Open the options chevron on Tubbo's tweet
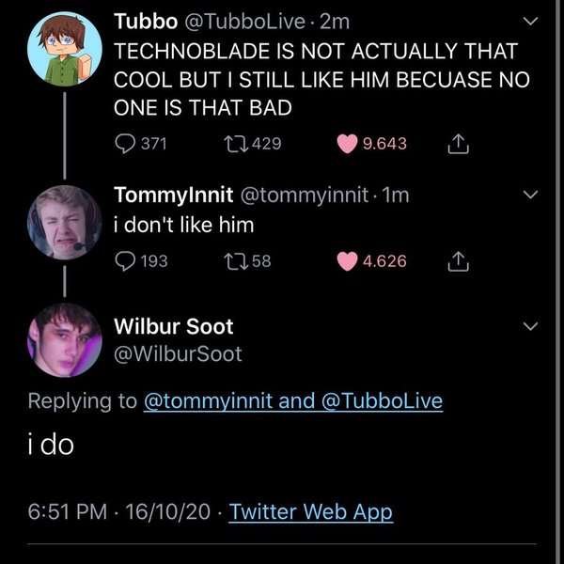 coord(531,21)
